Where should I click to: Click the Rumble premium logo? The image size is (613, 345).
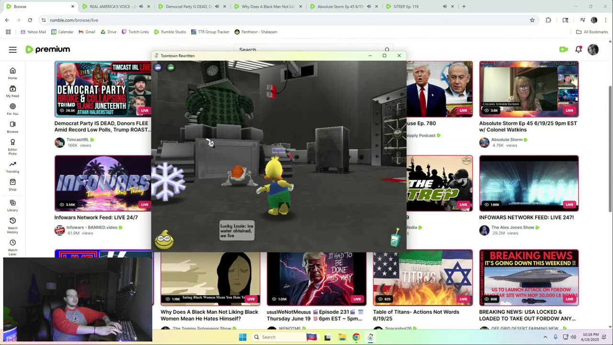click(x=47, y=49)
